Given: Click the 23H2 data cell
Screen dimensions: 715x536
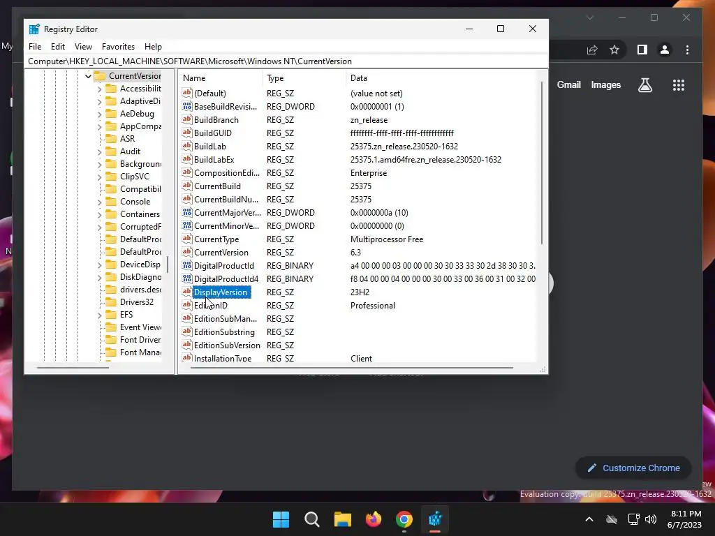Looking at the screenshot, I should click(360, 292).
